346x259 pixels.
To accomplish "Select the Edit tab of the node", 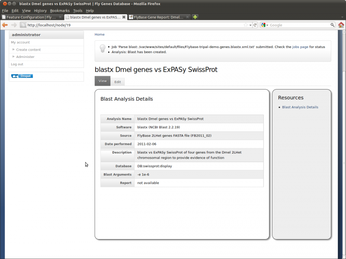I will (x=118, y=82).
